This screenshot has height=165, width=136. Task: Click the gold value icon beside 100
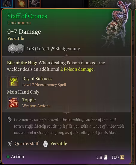tap(122, 157)
